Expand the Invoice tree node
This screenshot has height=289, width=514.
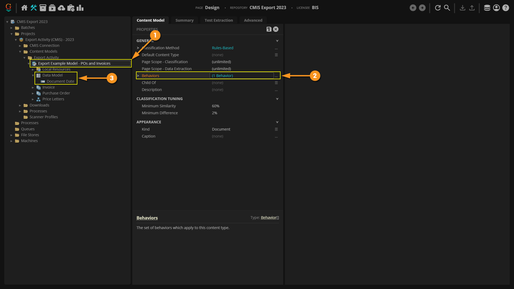[33, 88]
